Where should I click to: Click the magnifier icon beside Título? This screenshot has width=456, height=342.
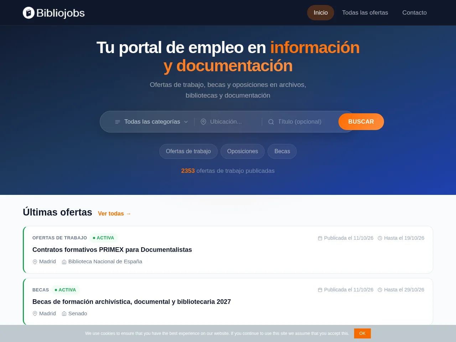coord(271,122)
